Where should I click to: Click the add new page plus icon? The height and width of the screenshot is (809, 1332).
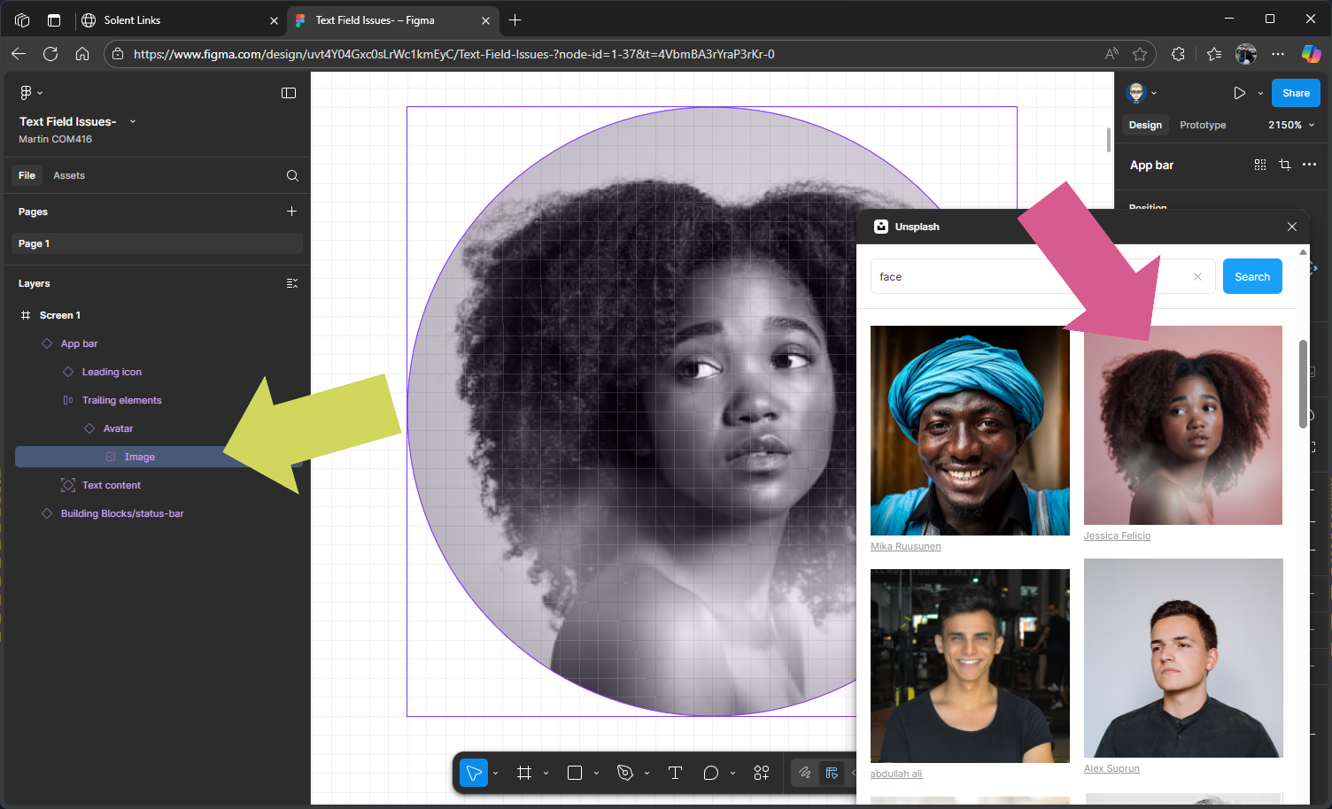pos(291,212)
